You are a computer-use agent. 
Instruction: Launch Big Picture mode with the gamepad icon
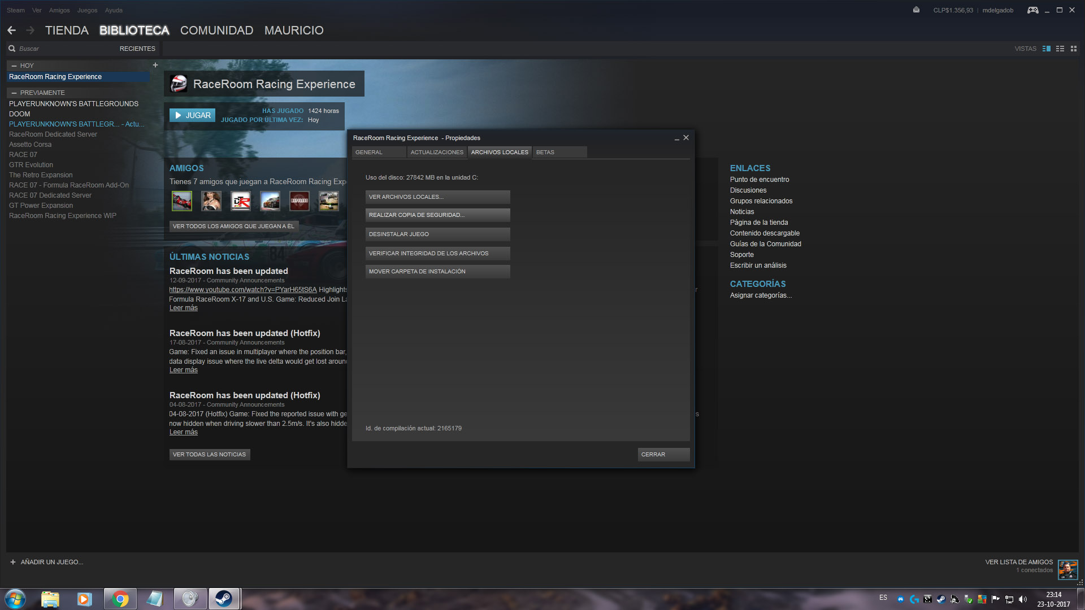coord(1032,10)
